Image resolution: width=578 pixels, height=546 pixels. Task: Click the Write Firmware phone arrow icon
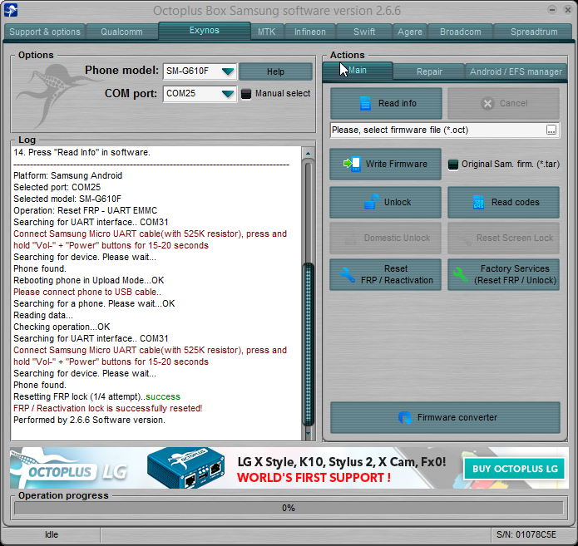point(352,164)
